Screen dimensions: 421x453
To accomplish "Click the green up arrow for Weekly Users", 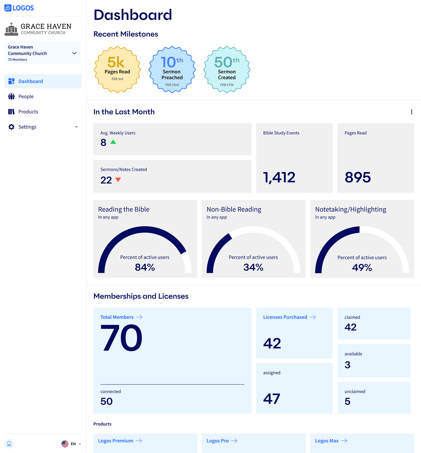I will (x=113, y=142).
